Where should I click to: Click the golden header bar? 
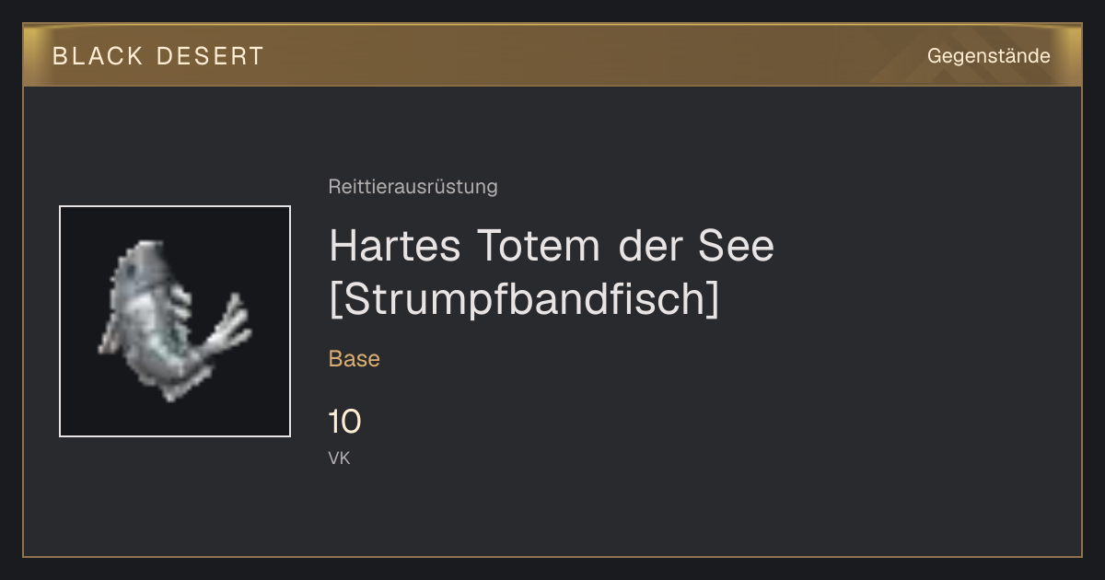coord(552,55)
